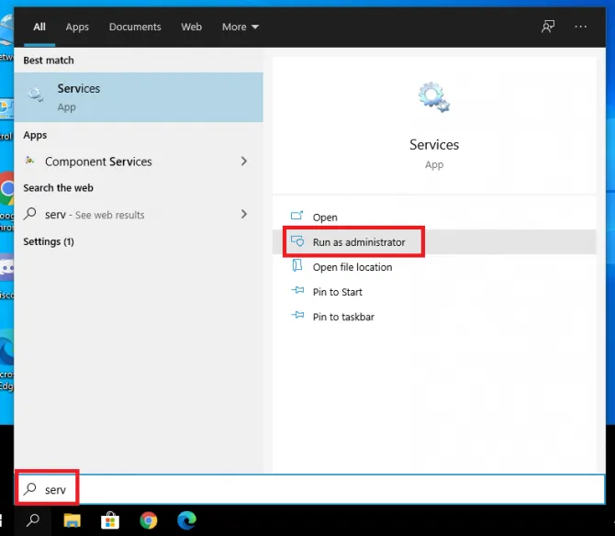
Task: Open the three-dot options menu
Action: [x=580, y=27]
